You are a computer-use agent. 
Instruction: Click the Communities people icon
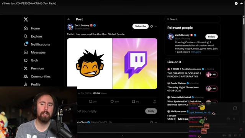point(26,76)
